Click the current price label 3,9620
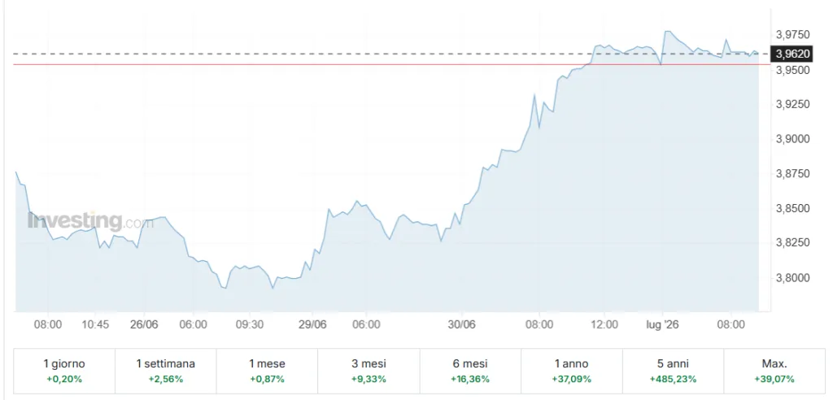The height and width of the screenshot is (400, 833). [793, 54]
